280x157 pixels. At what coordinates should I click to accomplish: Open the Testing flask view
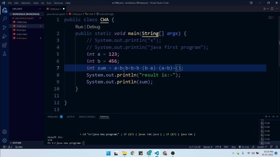tap(4, 54)
